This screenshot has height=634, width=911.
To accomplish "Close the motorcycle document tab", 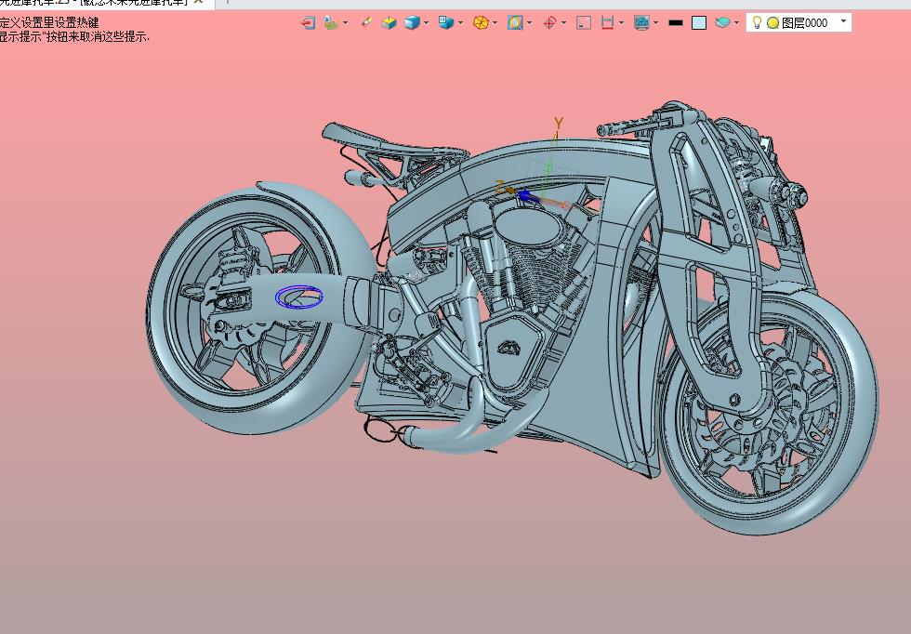I will coord(199,3).
